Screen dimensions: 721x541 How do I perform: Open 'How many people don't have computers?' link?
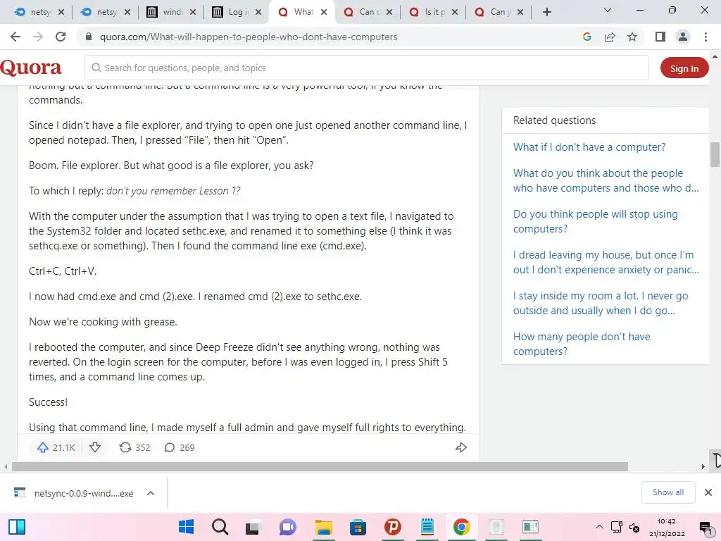pos(582,344)
